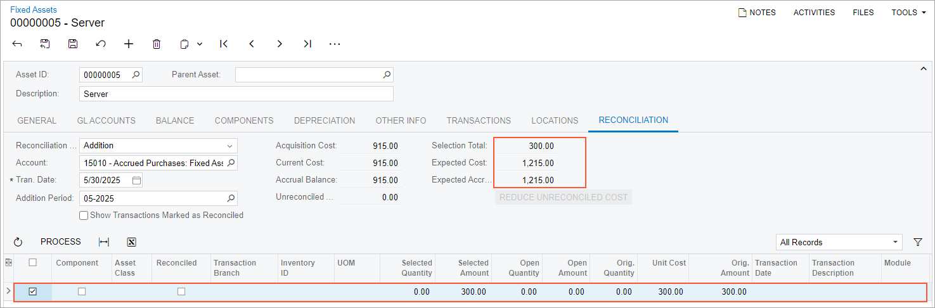Open the GL Accounts tab
The image size is (935, 308).
(106, 120)
